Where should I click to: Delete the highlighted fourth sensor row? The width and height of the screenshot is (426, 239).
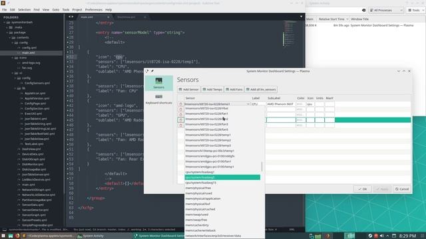tap(180, 119)
